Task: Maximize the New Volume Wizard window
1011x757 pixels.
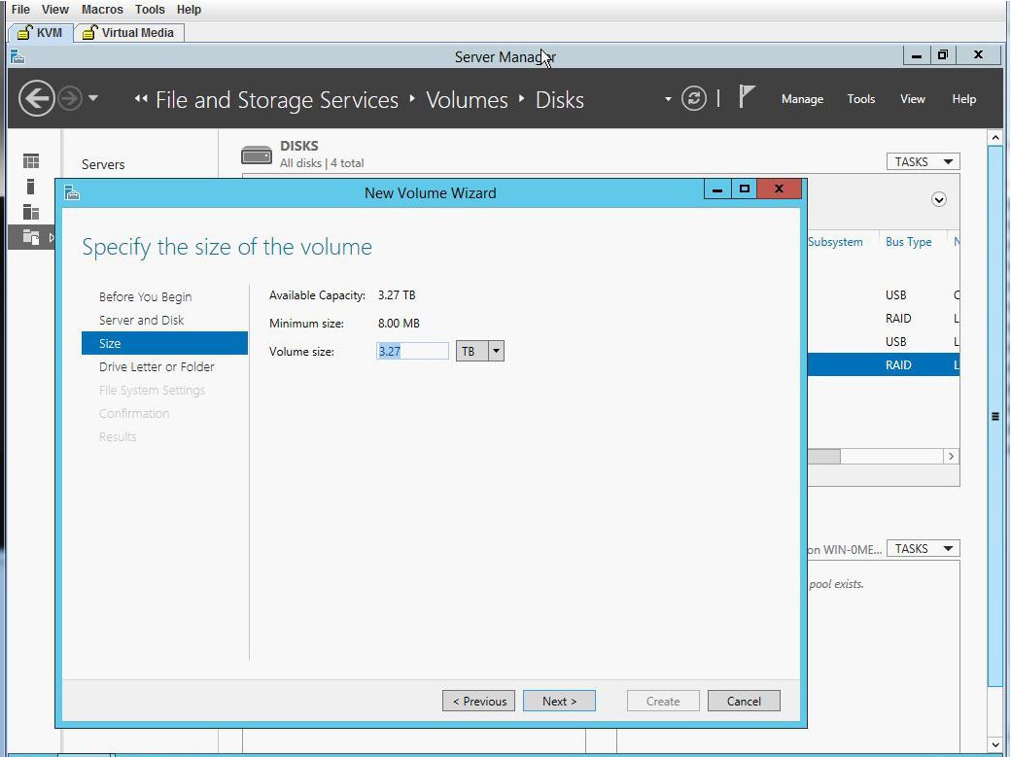Action: pyautogui.click(x=744, y=189)
